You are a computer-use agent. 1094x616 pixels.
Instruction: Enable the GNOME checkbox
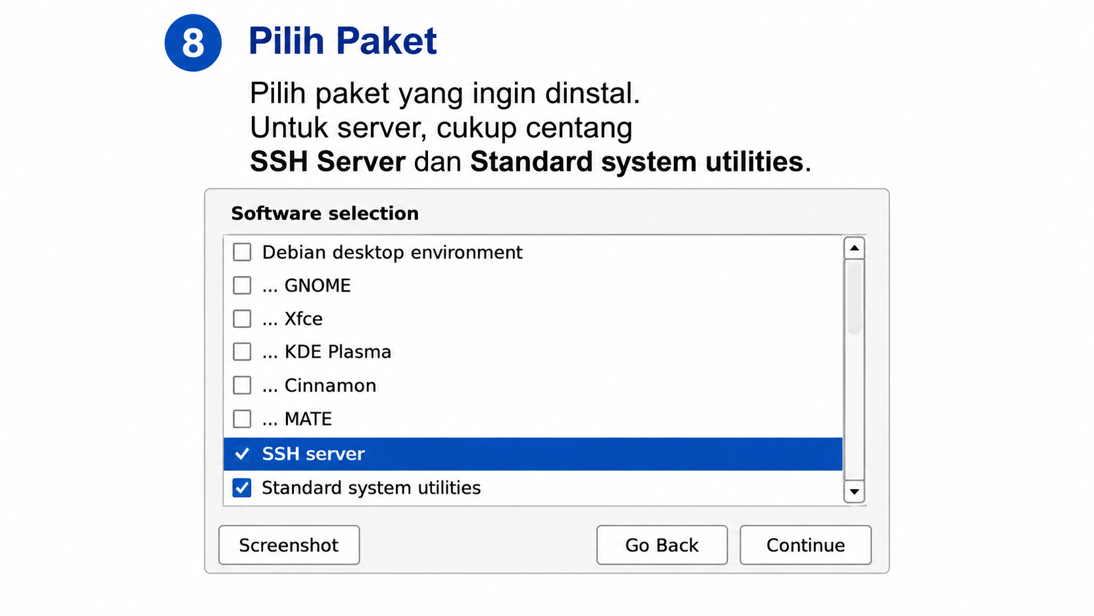[242, 285]
